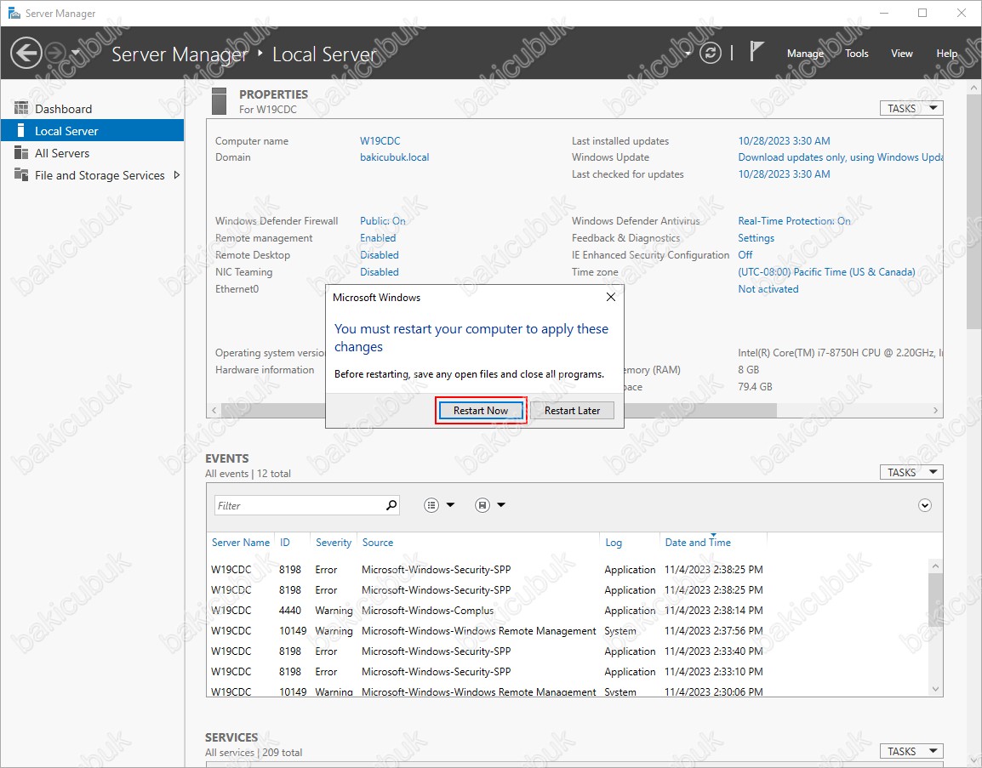982x768 pixels.
Task: Refresh Server Manager with the refresh icon
Action: 711,54
